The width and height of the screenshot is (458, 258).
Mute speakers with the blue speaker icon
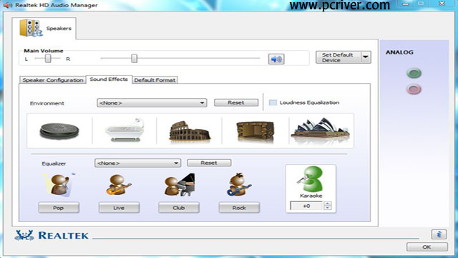point(276,59)
